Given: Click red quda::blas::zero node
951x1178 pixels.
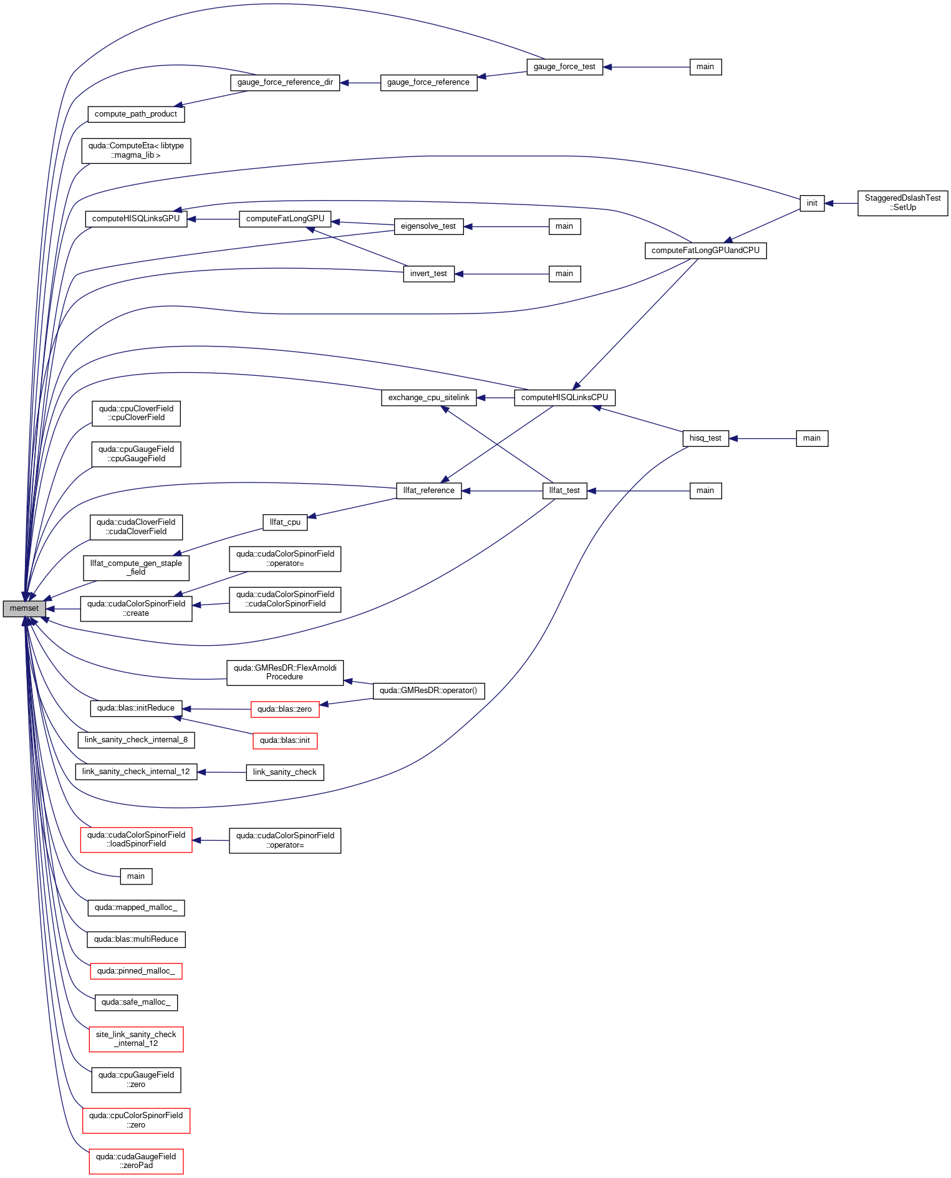Looking at the screenshot, I should [285, 709].
